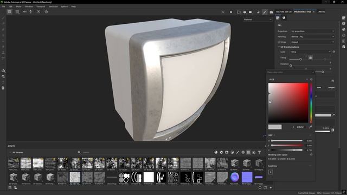
Task: Click the still camera icon right of the brush icon
Action: (271, 12)
